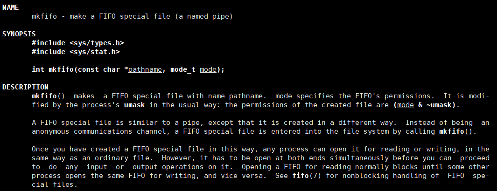The height and width of the screenshot is (191, 497).
Task: Click the SYNOPSIS section heading
Action: [19, 34]
